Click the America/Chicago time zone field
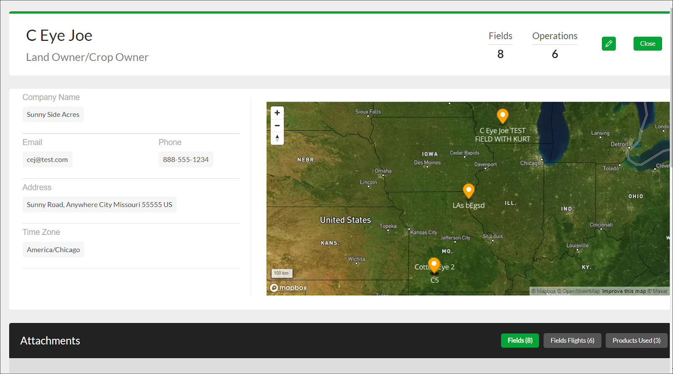 tap(53, 250)
